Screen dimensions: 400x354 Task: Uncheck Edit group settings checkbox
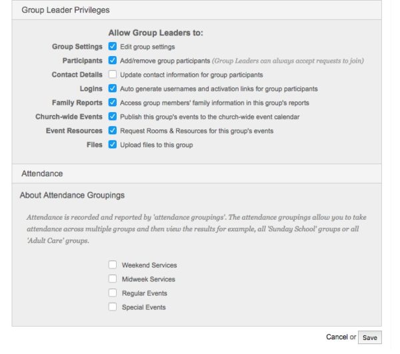tap(113, 47)
